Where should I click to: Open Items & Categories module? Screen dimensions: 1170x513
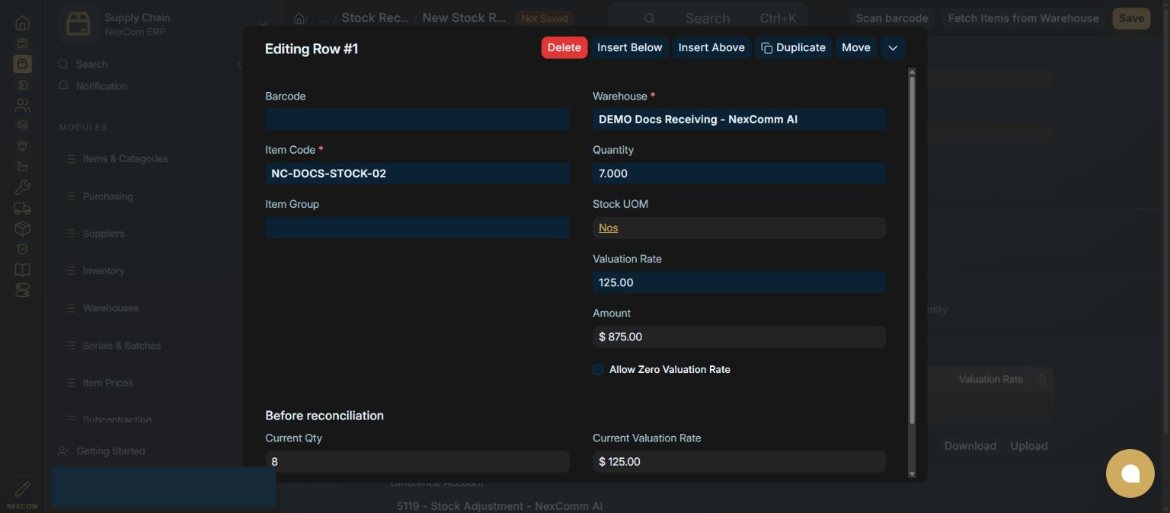click(x=125, y=158)
